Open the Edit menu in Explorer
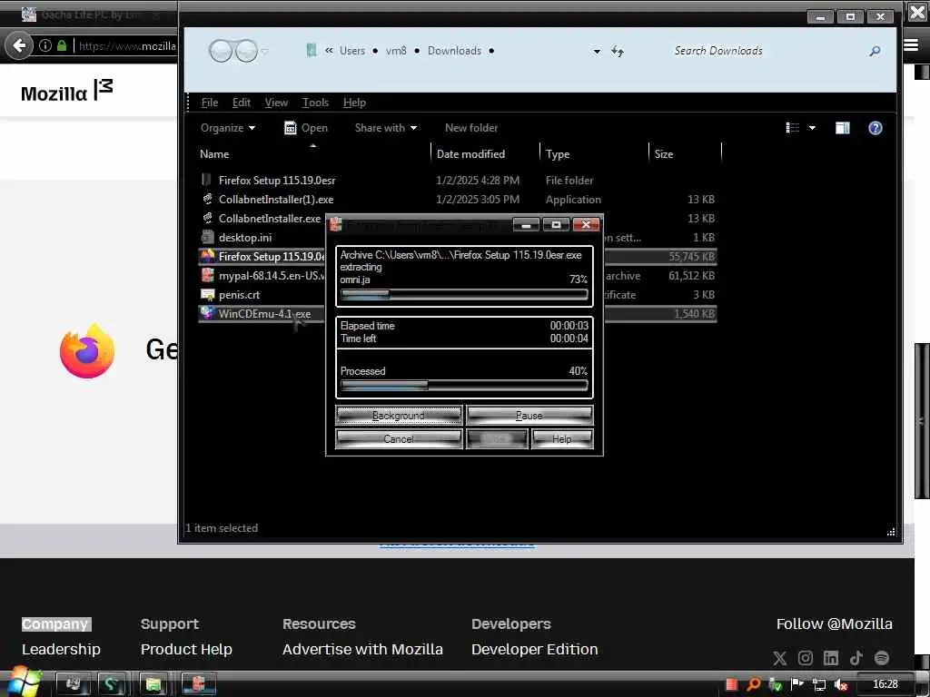930x697 pixels. (x=241, y=103)
